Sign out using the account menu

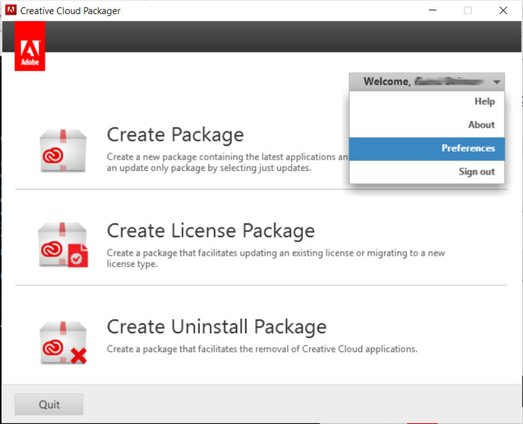click(x=476, y=171)
